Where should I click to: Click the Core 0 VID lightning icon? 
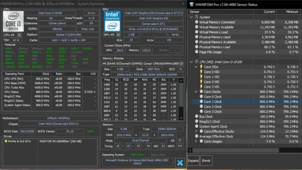click(x=201, y=72)
